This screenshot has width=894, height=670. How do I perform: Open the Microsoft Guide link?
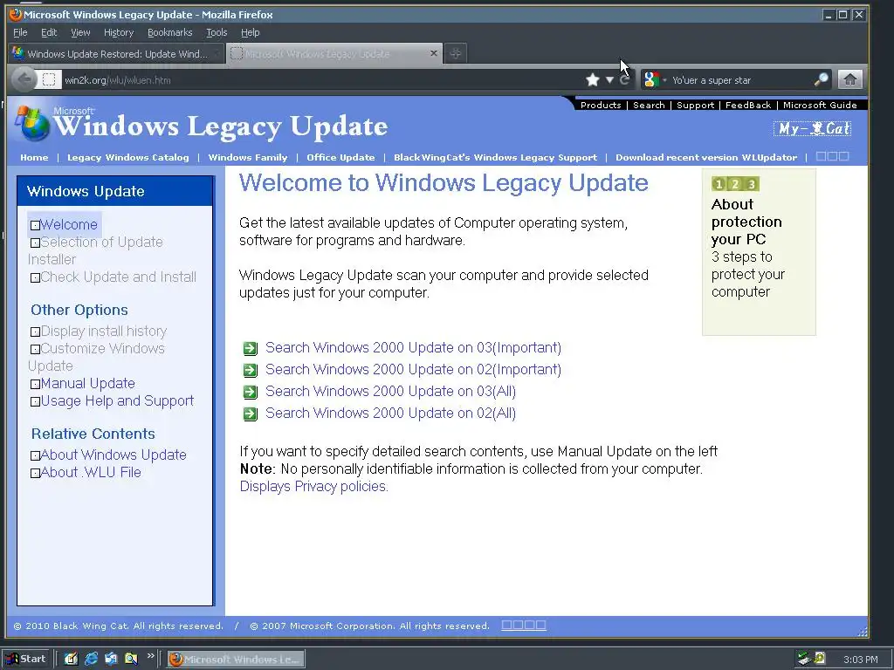click(820, 105)
